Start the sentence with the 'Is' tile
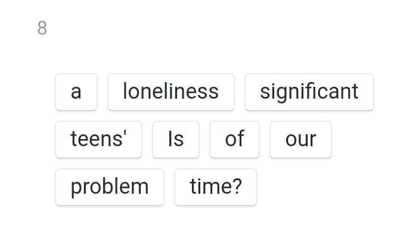This screenshot has height=230, width=400. pos(176,140)
